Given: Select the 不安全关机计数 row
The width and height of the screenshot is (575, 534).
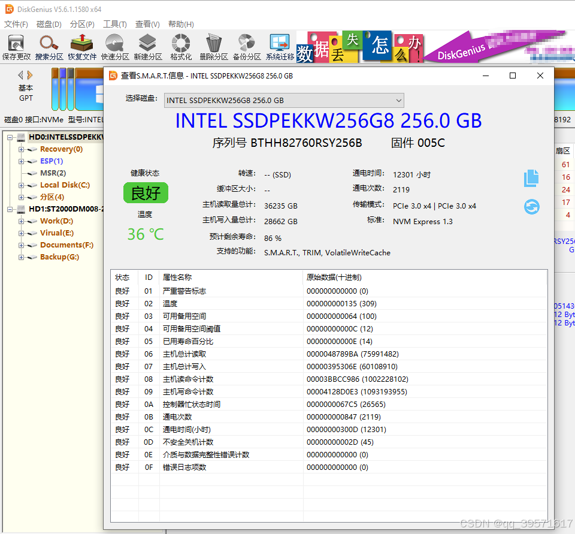Looking at the screenshot, I should pos(329,442).
